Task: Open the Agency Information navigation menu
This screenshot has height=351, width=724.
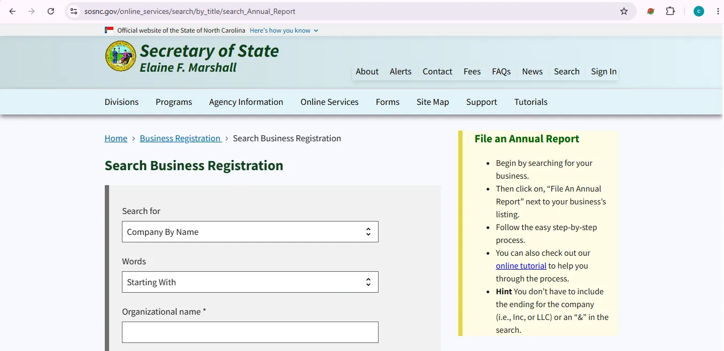Action: (x=246, y=102)
